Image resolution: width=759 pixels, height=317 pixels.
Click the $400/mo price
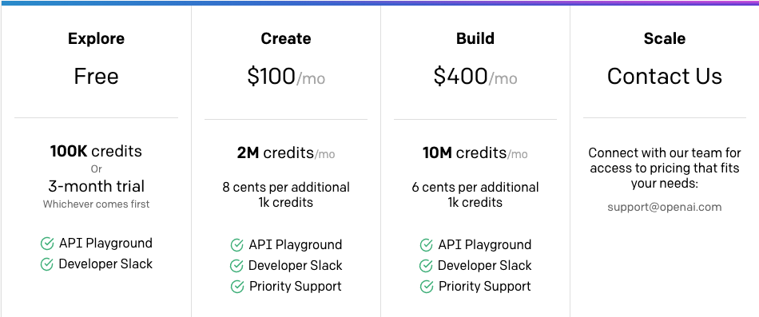475,77
